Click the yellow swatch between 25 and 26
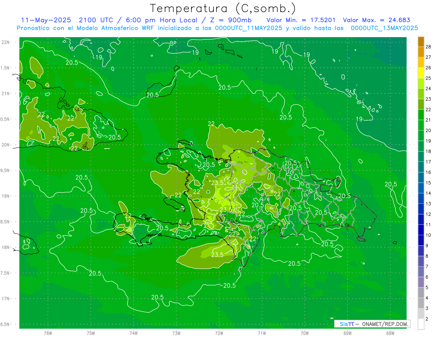 (x=421, y=73)
